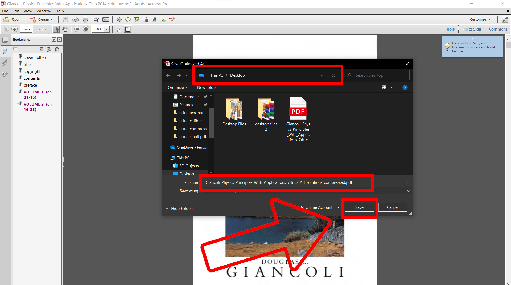This screenshot has height=285, width=511.
Task: Open the Save as type dropdown
Action: coord(408,191)
